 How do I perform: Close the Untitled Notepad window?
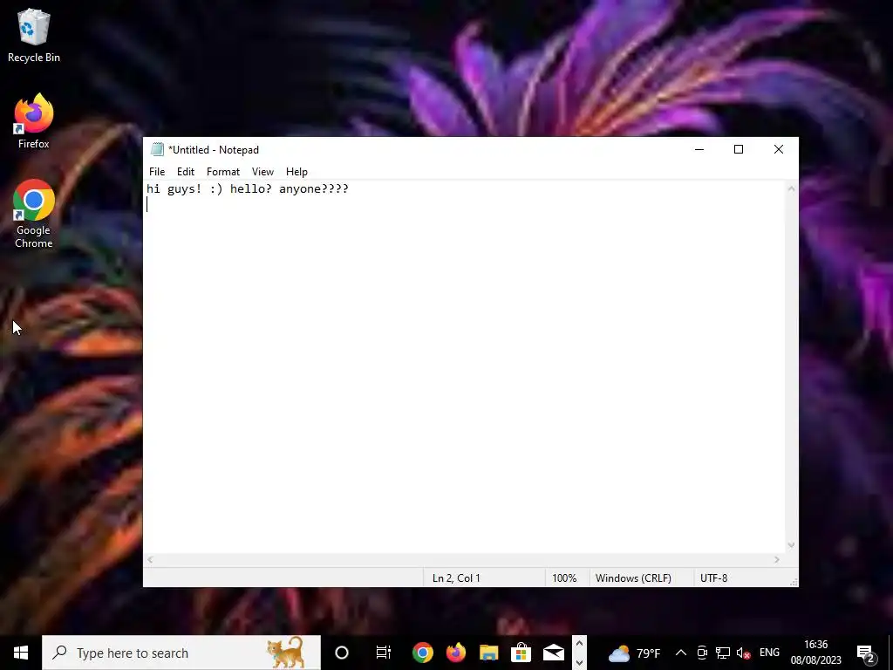(x=779, y=149)
